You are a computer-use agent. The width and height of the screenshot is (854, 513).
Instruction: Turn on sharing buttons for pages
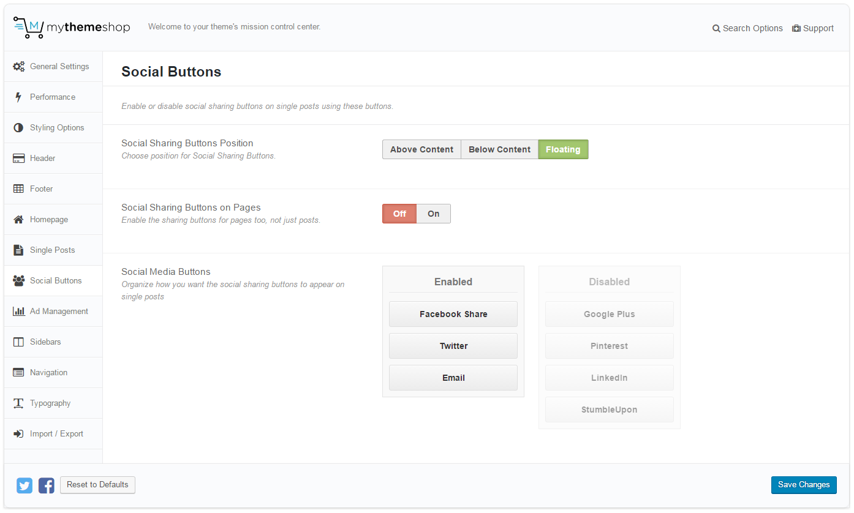(433, 214)
